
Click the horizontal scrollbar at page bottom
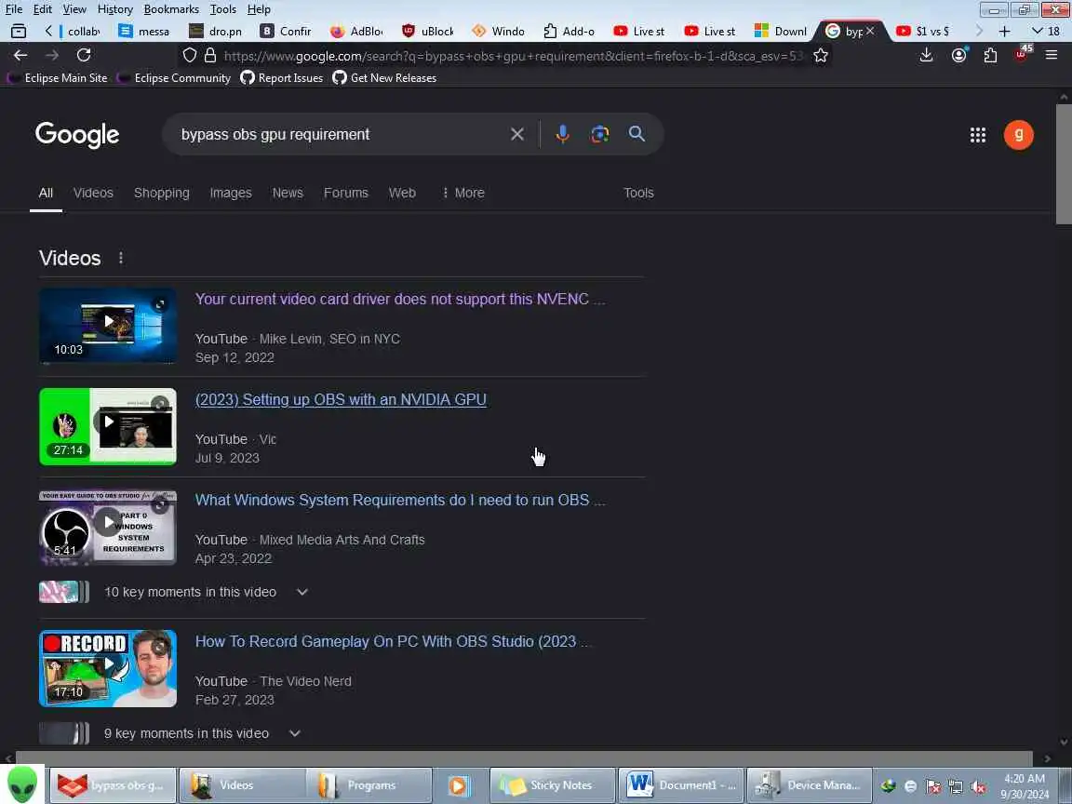pyautogui.click(x=524, y=758)
